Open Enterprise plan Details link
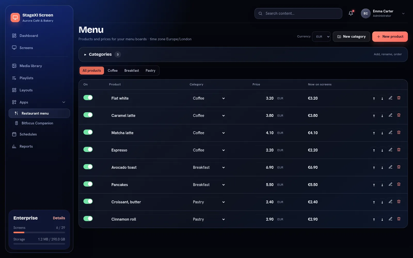 click(59, 218)
